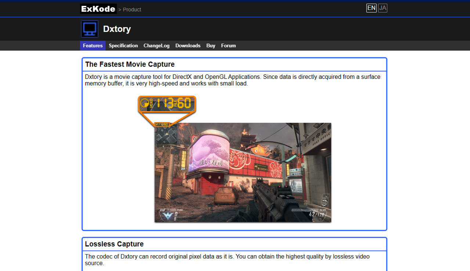Image resolution: width=470 pixels, height=271 pixels.
Task: Click the Dxtory title text
Action: click(117, 29)
